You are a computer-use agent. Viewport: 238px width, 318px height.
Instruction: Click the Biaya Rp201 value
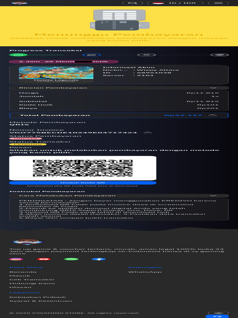point(208,108)
